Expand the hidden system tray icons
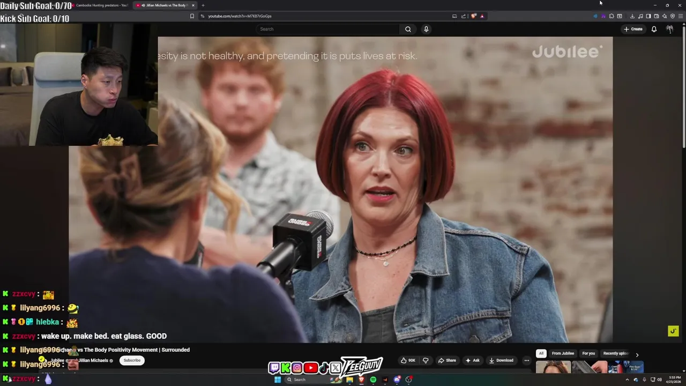This screenshot has height=386, width=686. 627,380
